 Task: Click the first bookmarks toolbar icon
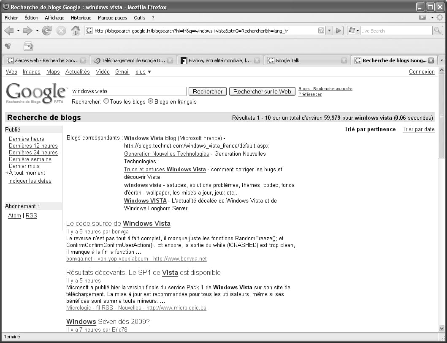pos(8,46)
